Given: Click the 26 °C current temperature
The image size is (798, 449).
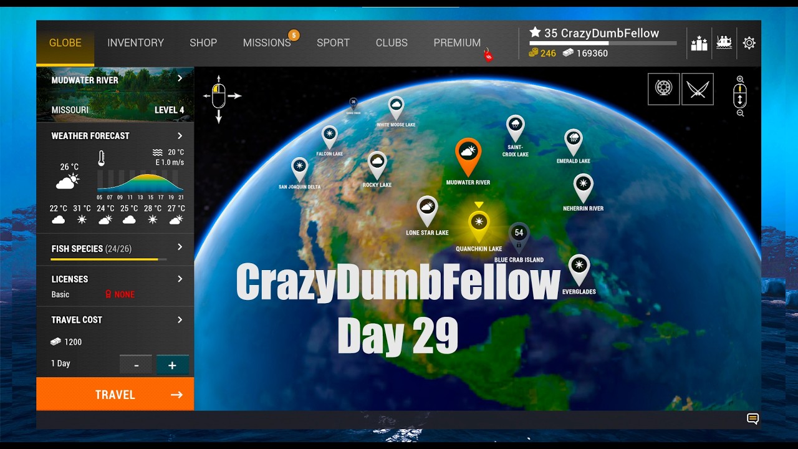Looking at the screenshot, I should point(69,167).
